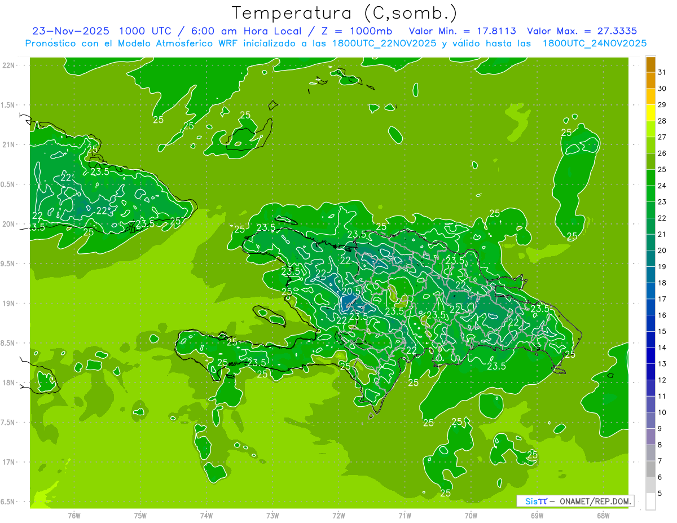This screenshot has width=677, height=523.
Task: Click the colorbar number label "13"
Action: pyautogui.click(x=662, y=364)
